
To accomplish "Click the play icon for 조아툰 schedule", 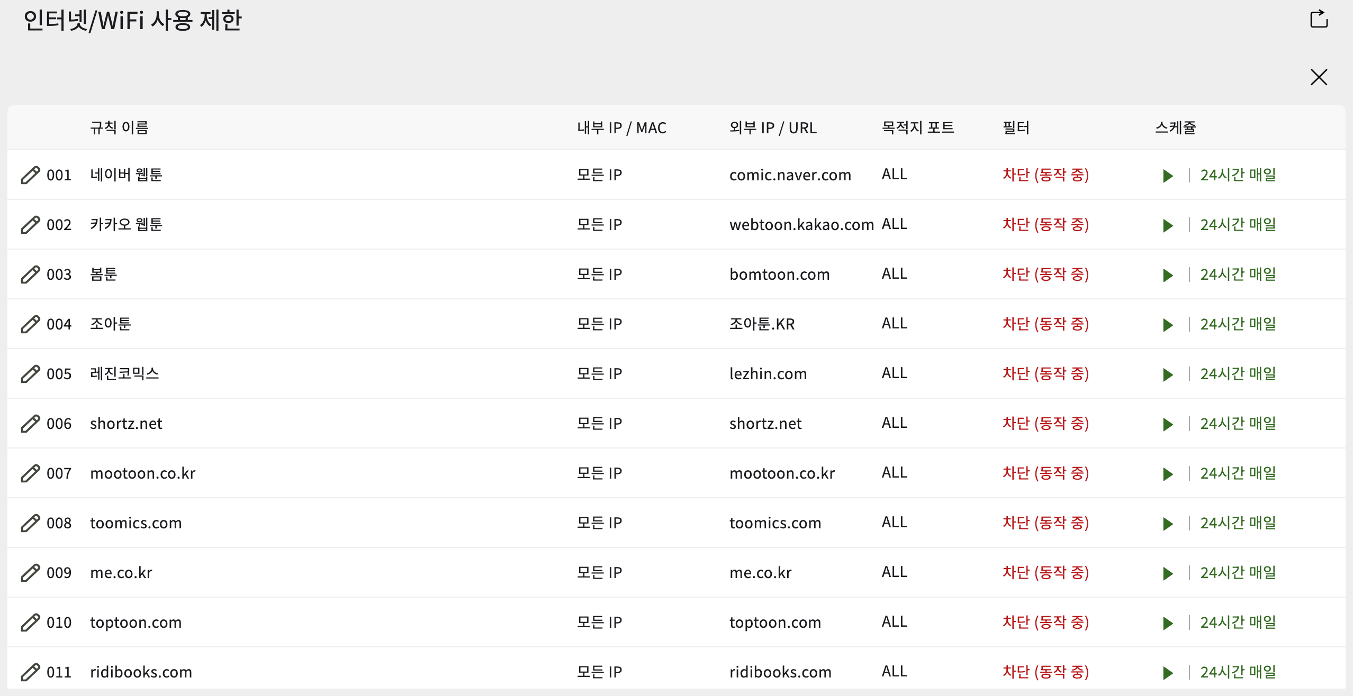I will pyautogui.click(x=1168, y=325).
